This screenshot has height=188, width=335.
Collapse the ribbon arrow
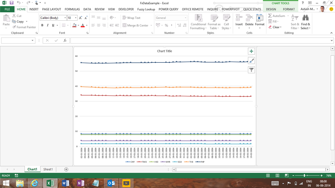(331, 33)
